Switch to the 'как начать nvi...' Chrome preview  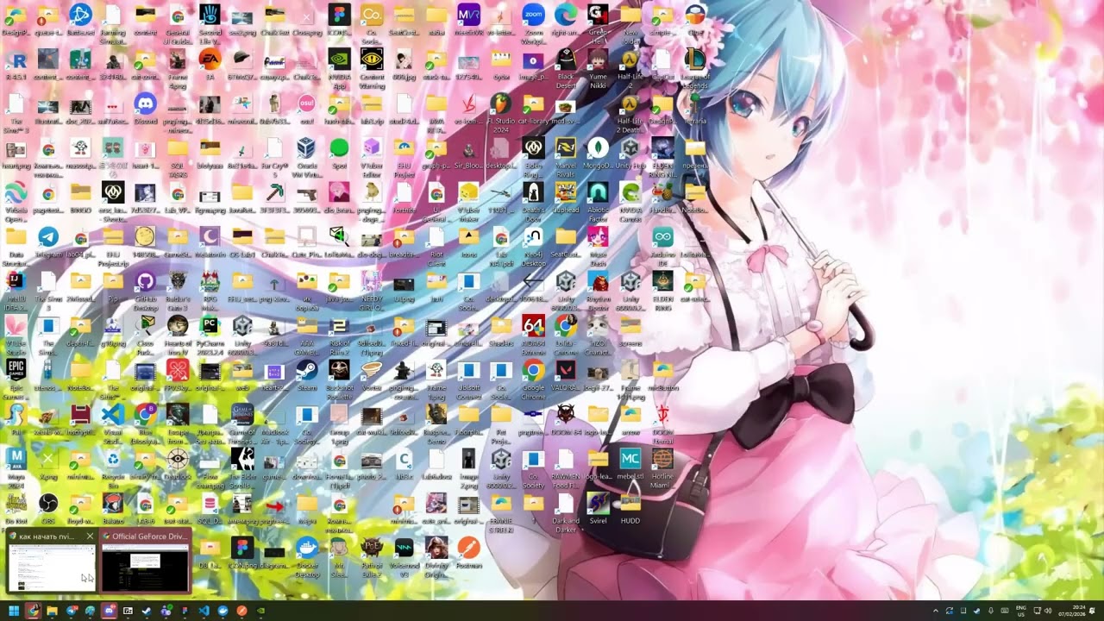tap(52, 561)
